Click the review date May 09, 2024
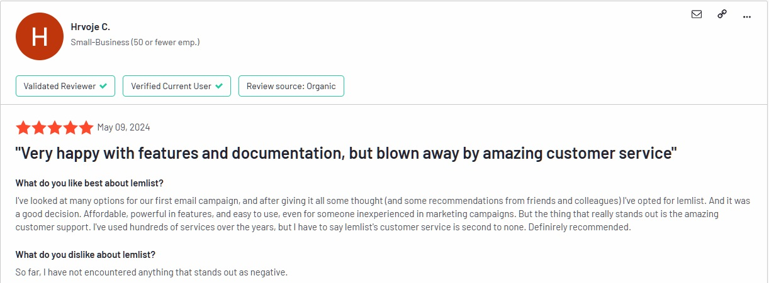Screen dimensions: 769x283 point(123,128)
